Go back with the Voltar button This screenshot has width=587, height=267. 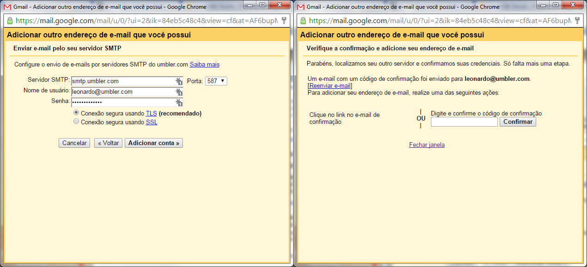109,143
